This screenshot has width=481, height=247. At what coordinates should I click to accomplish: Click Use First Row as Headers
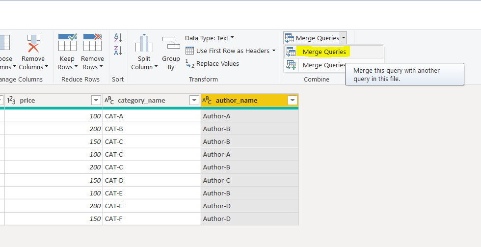coord(231,51)
